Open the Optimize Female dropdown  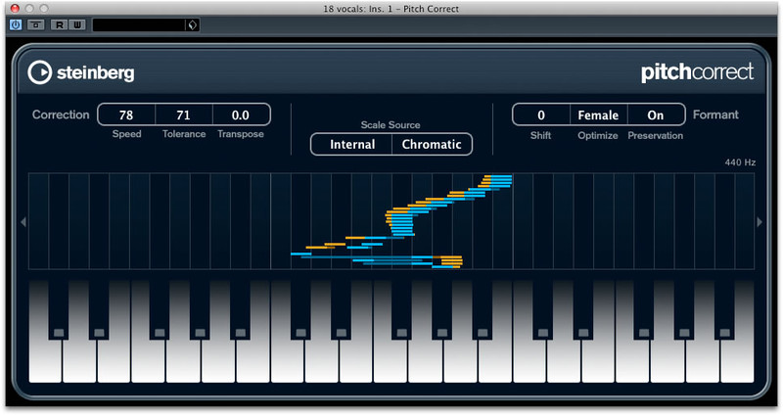click(x=598, y=115)
